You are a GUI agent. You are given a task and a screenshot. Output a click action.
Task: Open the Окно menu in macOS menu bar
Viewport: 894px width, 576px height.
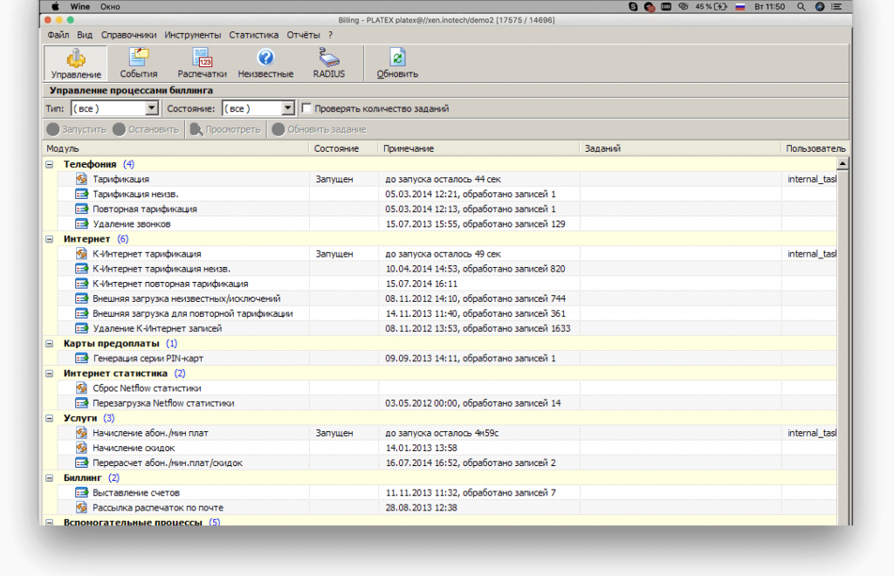click(x=110, y=6)
